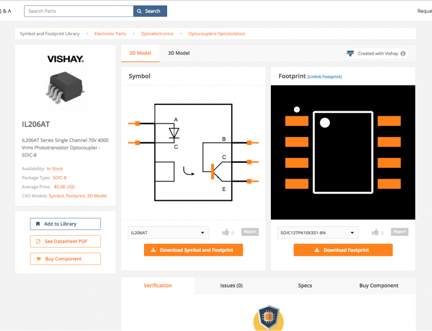Click the phototransistor symbol in schematic
The height and width of the screenshot is (331, 432).
[216, 172]
